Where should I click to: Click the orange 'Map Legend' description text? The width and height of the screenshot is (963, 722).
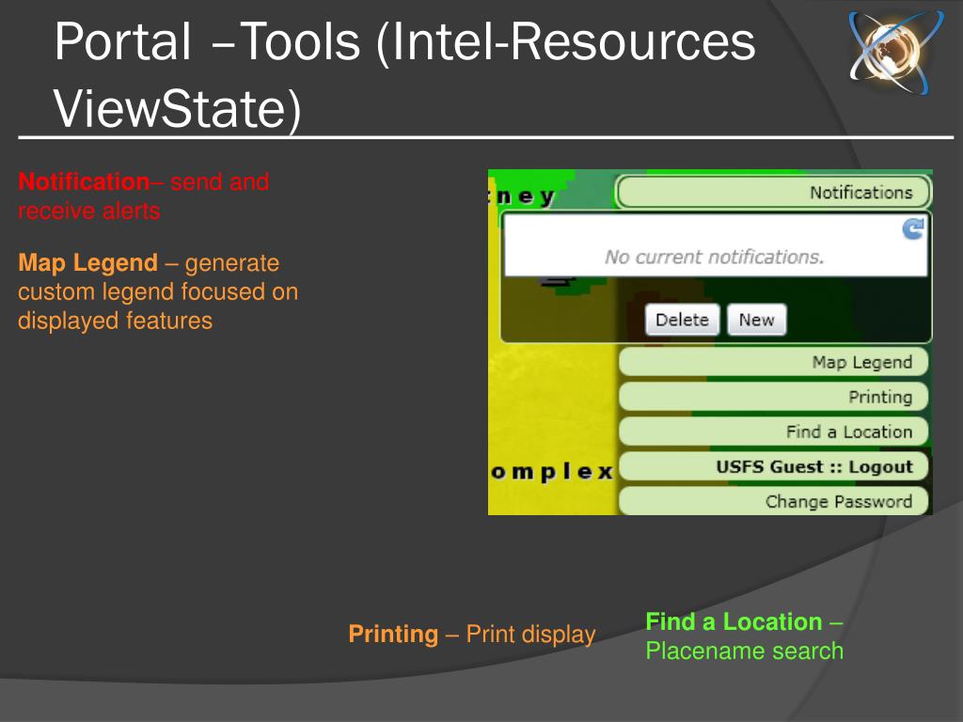[x=158, y=291]
